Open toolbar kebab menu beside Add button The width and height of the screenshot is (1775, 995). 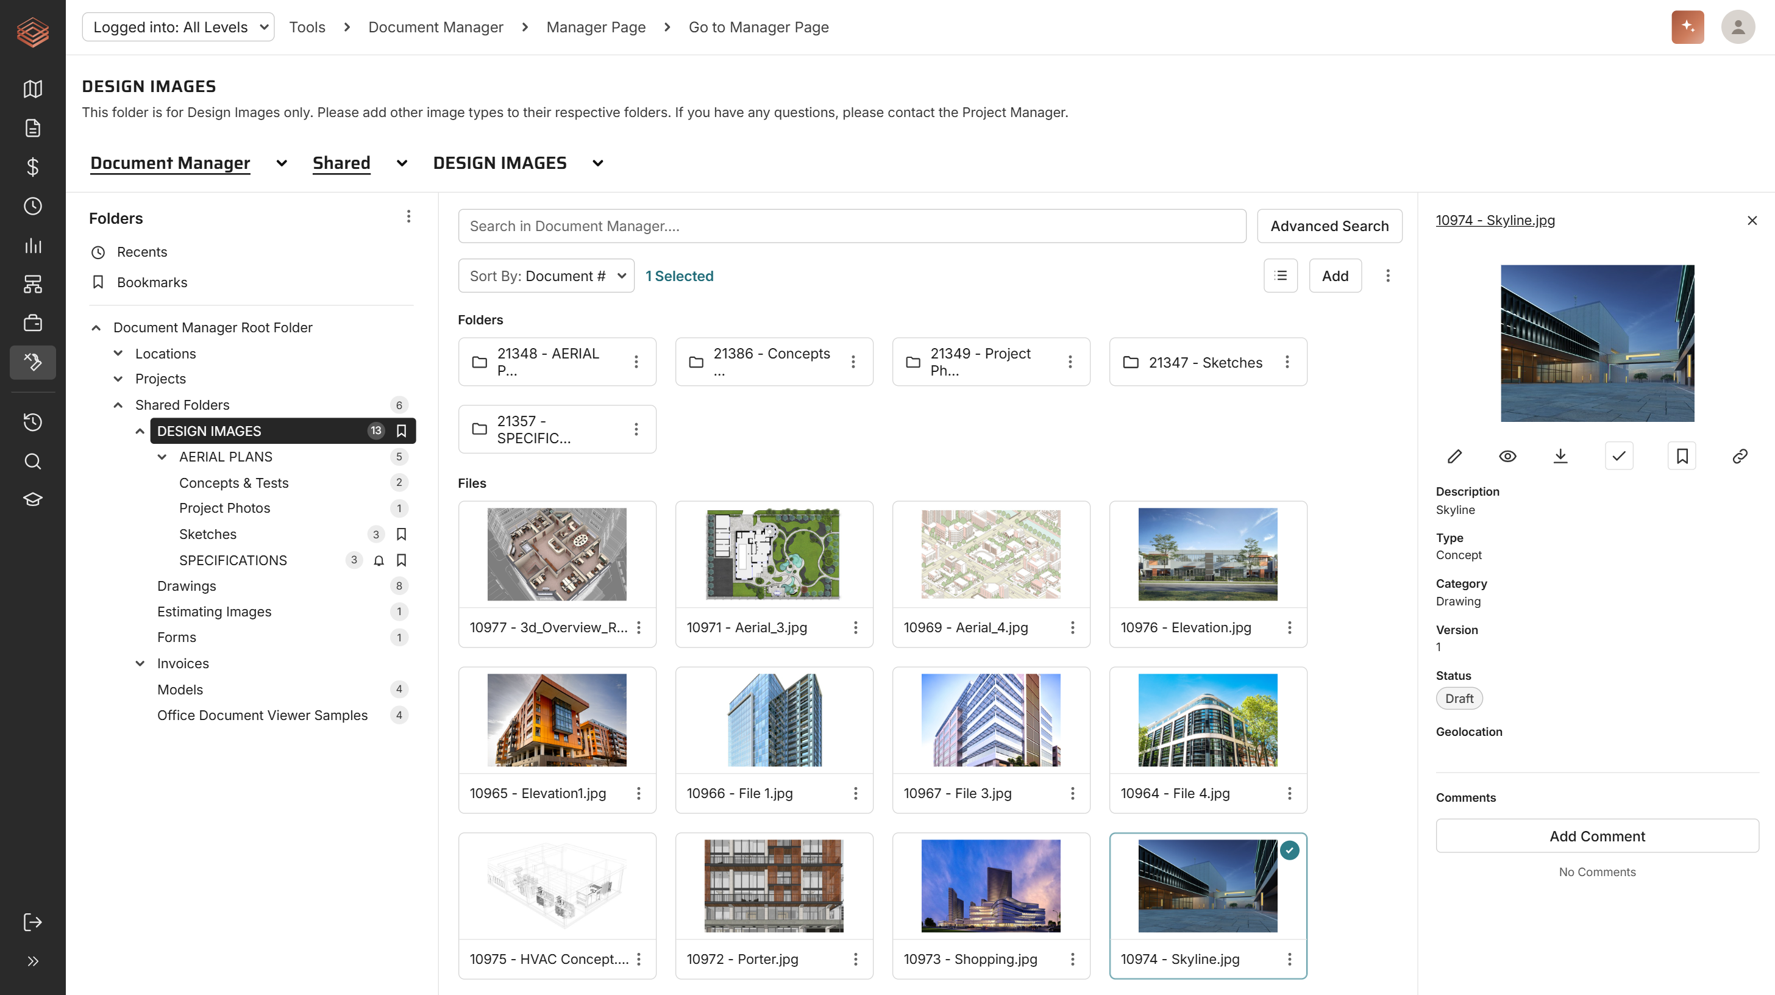pyautogui.click(x=1388, y=276)
